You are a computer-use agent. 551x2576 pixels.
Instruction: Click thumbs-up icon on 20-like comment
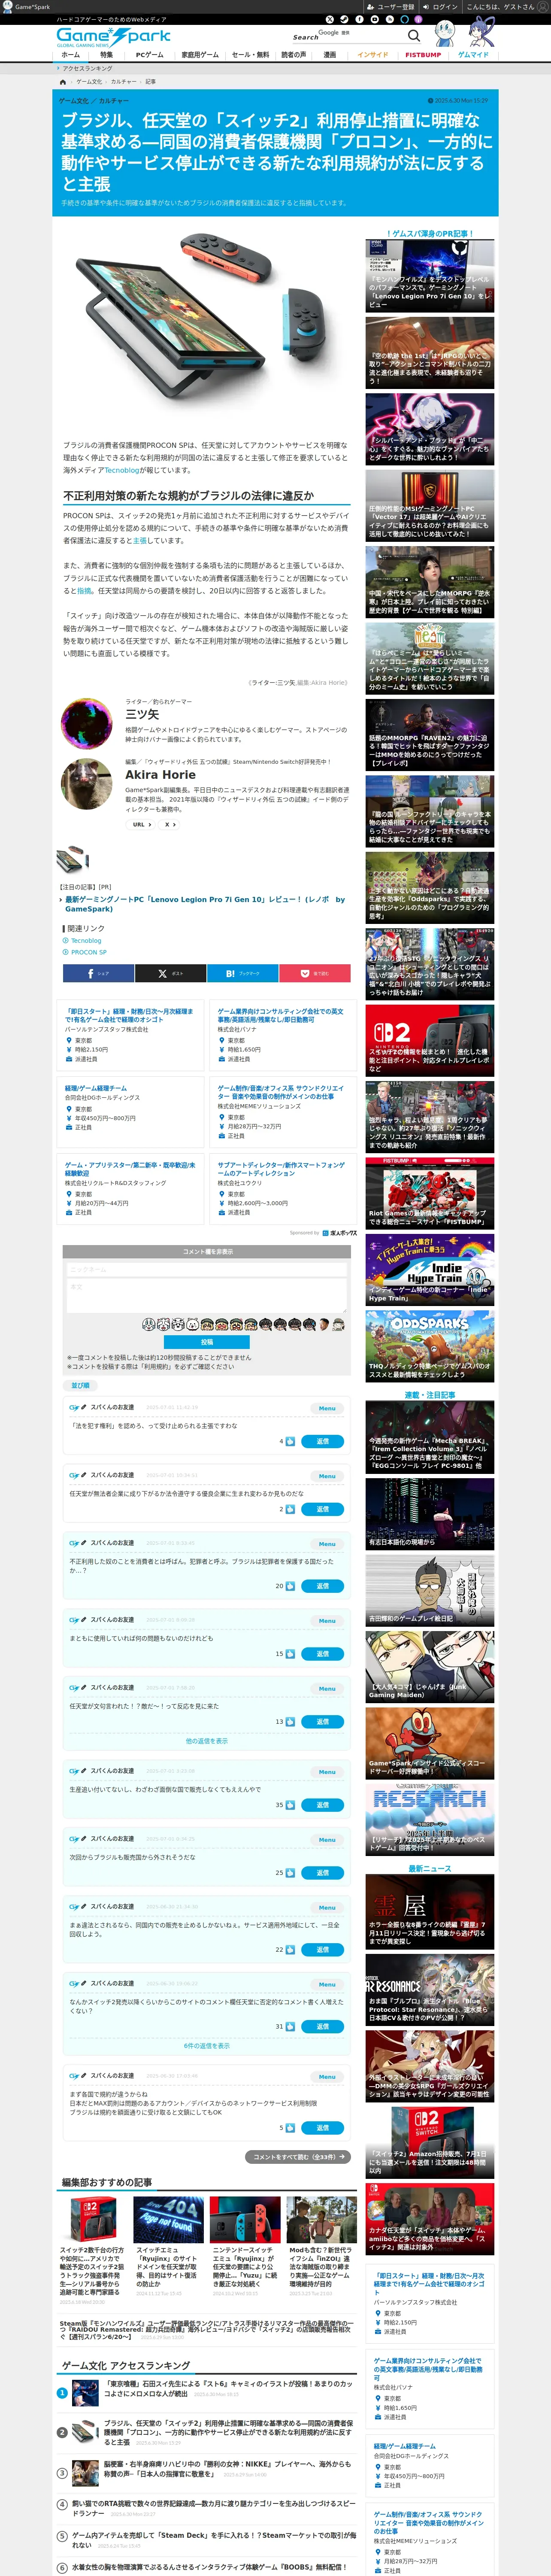(x=291, y=1586)
